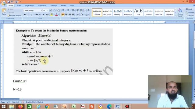Click Shrink Font icon

54,11
